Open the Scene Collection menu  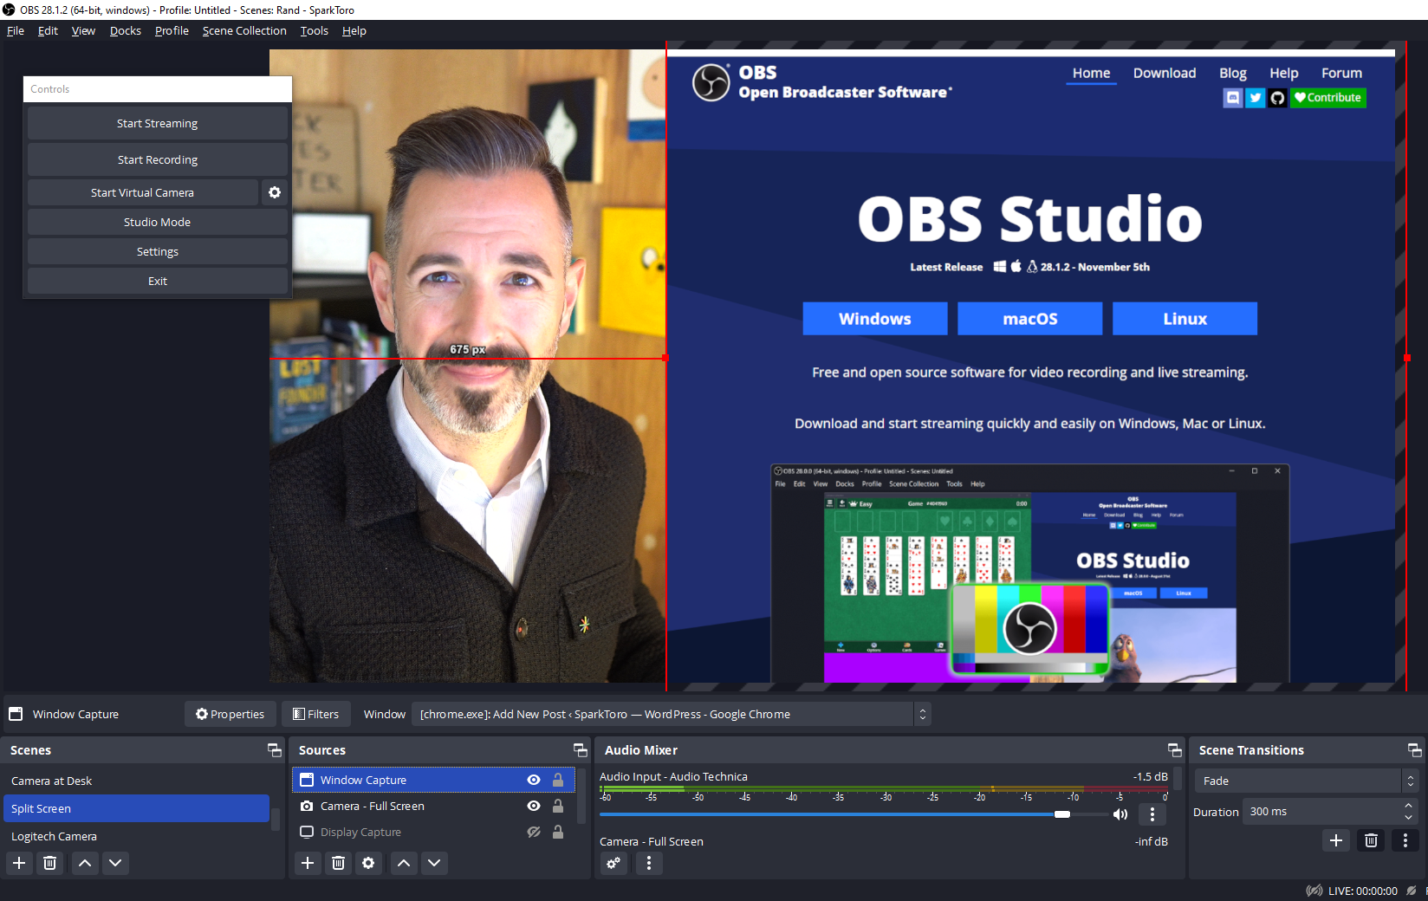[x=244, y=30]
